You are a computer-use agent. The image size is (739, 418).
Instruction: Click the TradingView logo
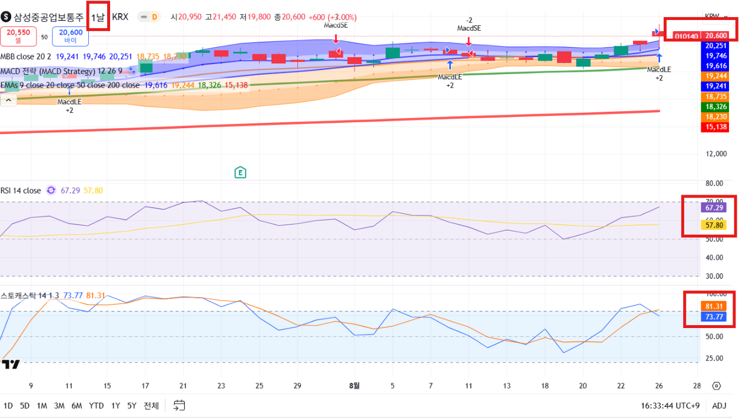(10, 365)
